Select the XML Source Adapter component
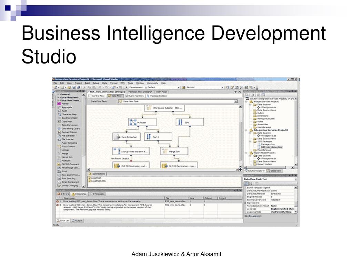This screenshot has width=353, height=265. coord(164,108)
